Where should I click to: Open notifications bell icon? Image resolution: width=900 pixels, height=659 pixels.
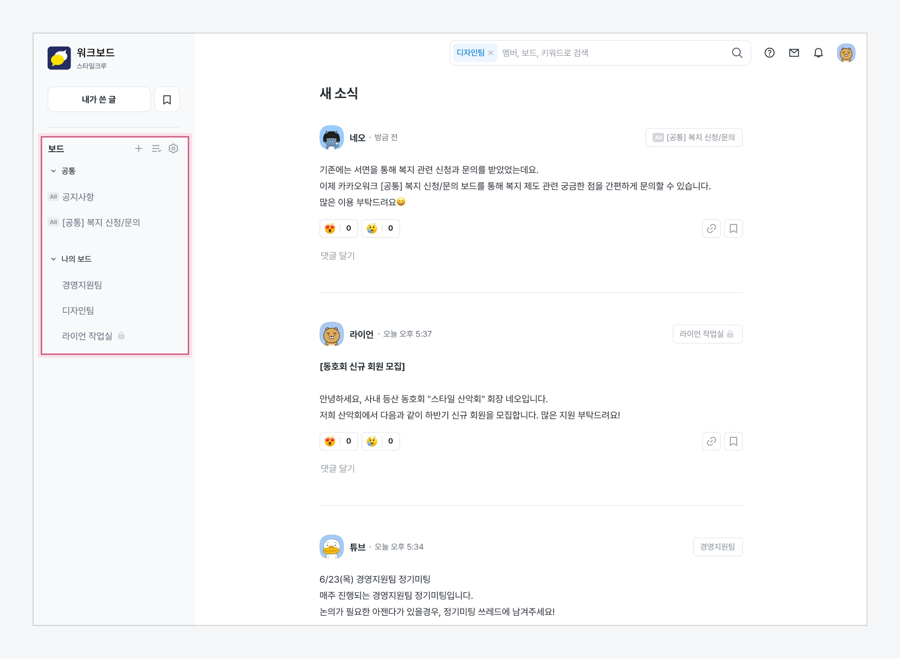coord(818,53)
